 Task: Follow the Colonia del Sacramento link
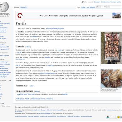[x=47, y=73]
